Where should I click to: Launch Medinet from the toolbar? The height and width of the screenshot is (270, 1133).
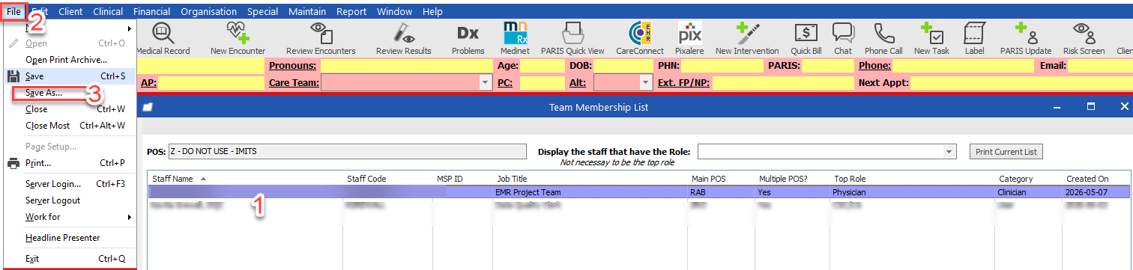[516, 39]
